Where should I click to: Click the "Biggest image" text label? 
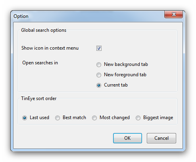click(158, 118)
